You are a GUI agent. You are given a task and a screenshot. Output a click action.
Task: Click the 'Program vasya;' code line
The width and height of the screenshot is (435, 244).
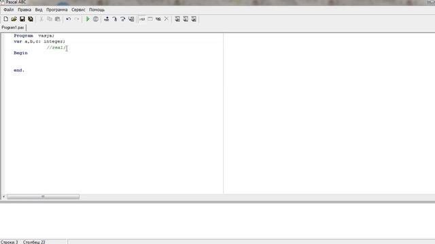pos(34,36)
